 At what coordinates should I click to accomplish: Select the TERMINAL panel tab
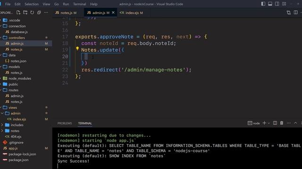tap(85, 123)
